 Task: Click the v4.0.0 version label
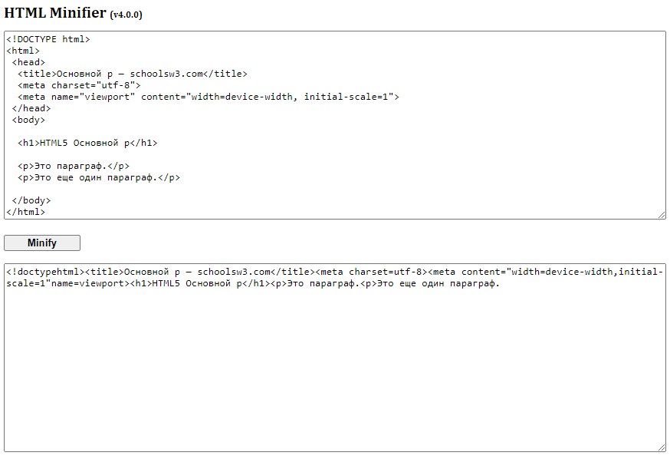pyautogui.click(x=126, y=15)
